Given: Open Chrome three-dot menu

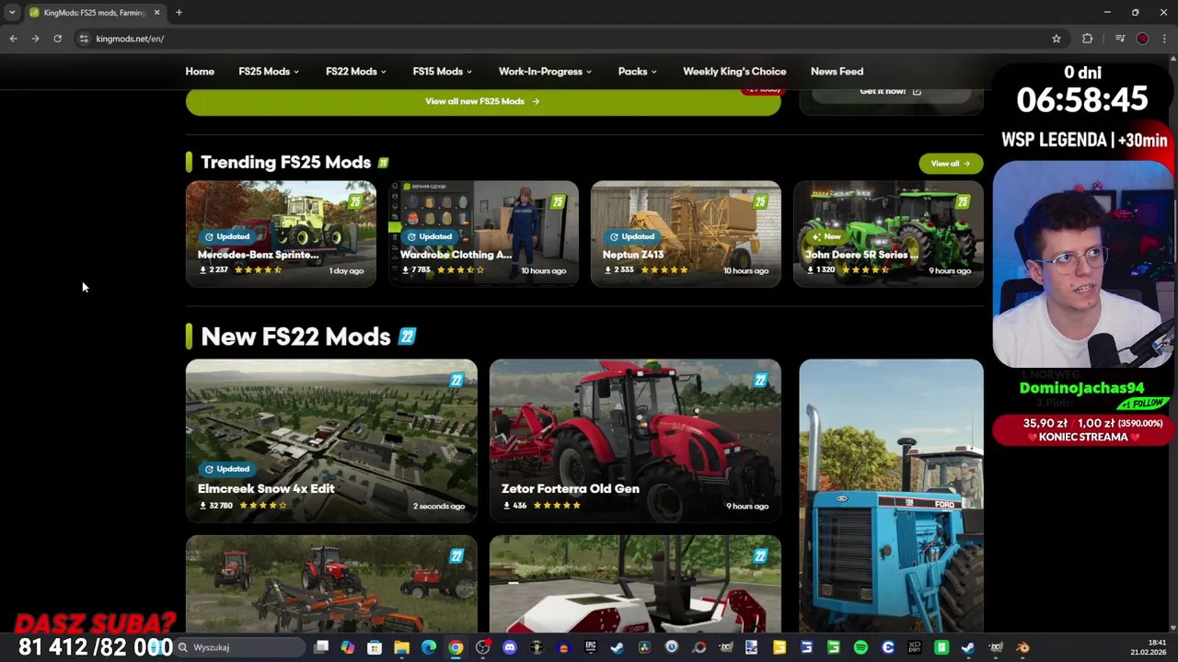Looking at the screenshot, I should (1164, 39).
